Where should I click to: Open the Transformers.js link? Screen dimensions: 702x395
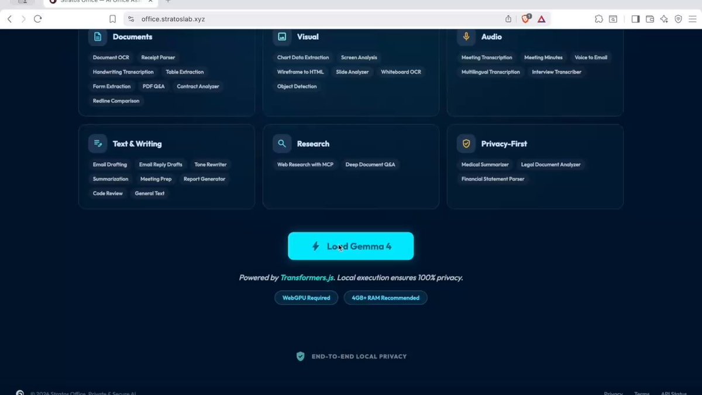pos(307,278)
